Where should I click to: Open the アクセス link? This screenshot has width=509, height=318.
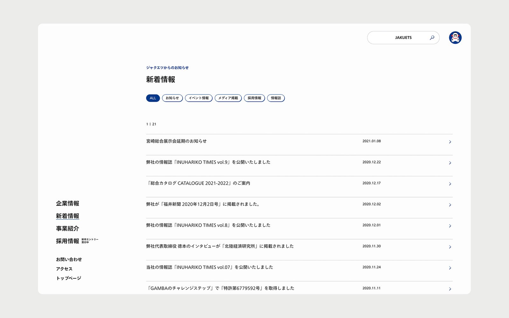[x=64, y=269]
